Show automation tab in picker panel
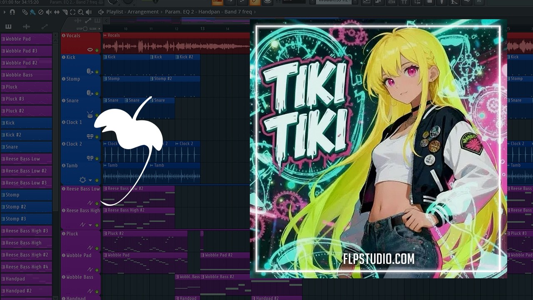 44,27
